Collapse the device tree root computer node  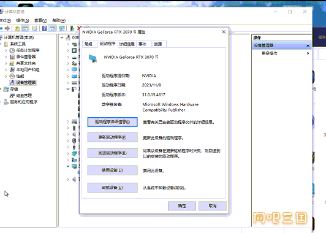pos(62,37)
